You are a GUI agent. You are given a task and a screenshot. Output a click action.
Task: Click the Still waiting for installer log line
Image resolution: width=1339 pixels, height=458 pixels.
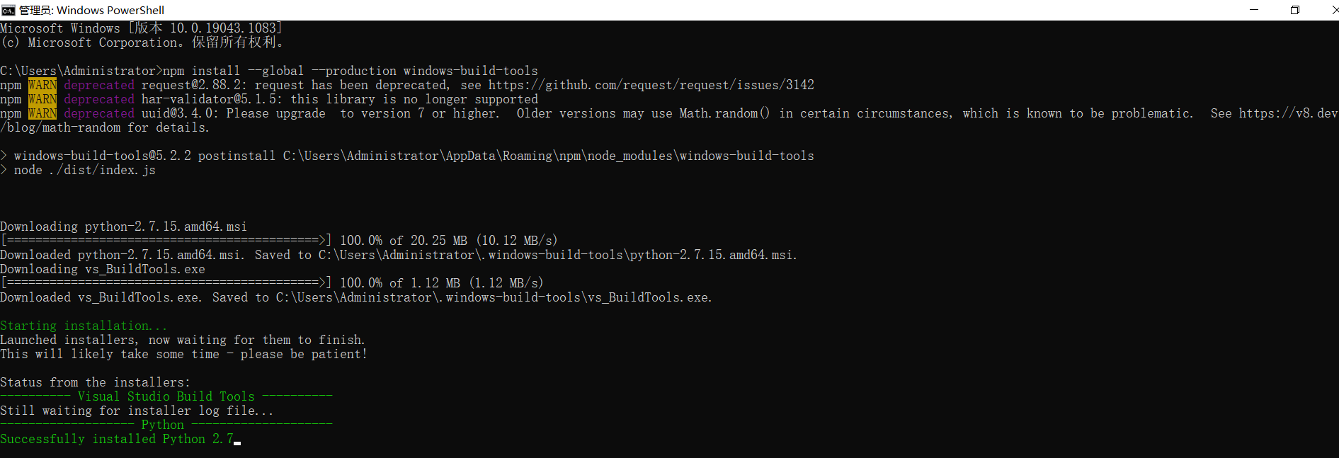coord(137,411)
